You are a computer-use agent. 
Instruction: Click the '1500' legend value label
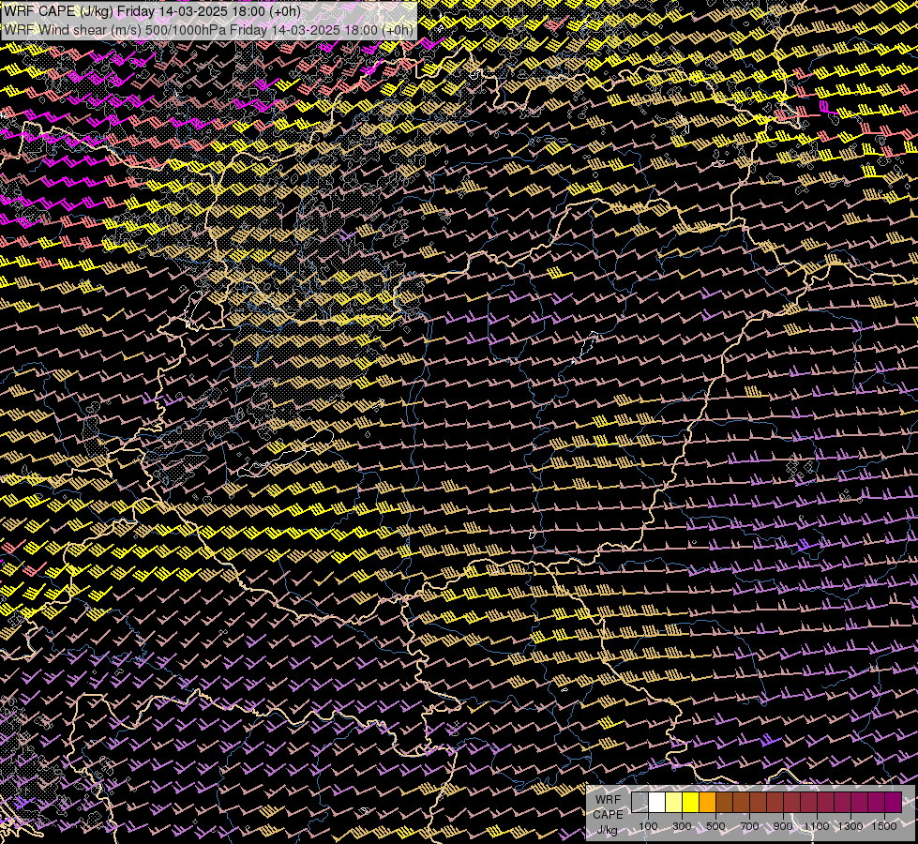pos(884,826)
